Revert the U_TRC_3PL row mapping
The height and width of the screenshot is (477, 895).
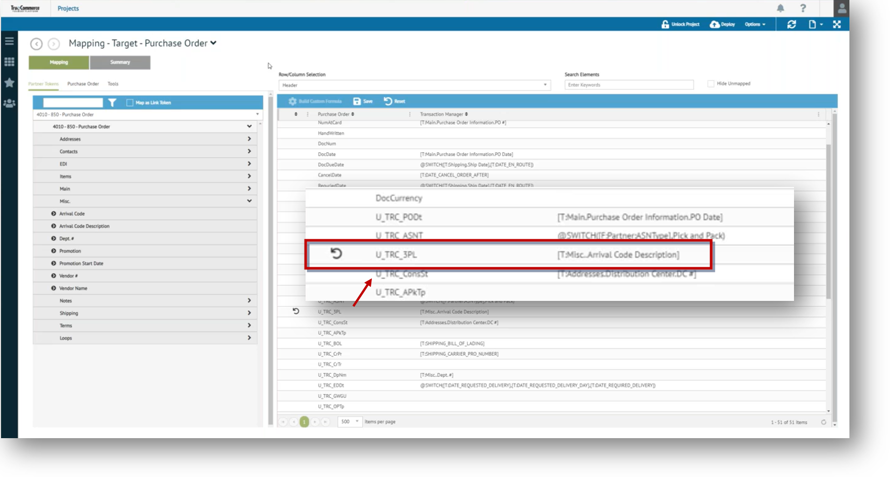tap(296, 311)
